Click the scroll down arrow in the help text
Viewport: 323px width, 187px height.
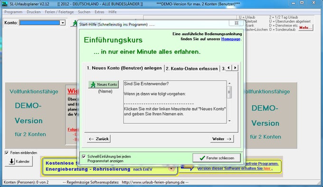click(x=229, y=121)
